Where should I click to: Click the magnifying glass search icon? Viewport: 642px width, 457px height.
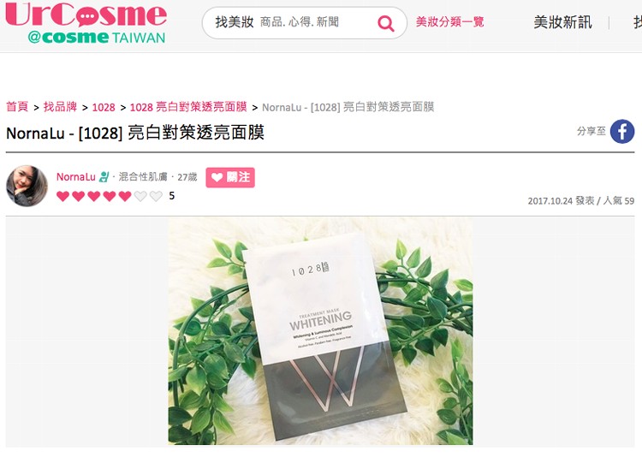tap(386, 23)
